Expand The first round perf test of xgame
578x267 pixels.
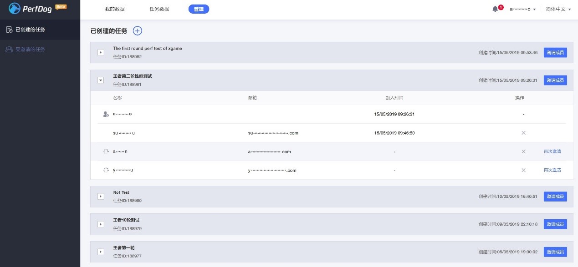pyautogui.click(x=100, y=52)
